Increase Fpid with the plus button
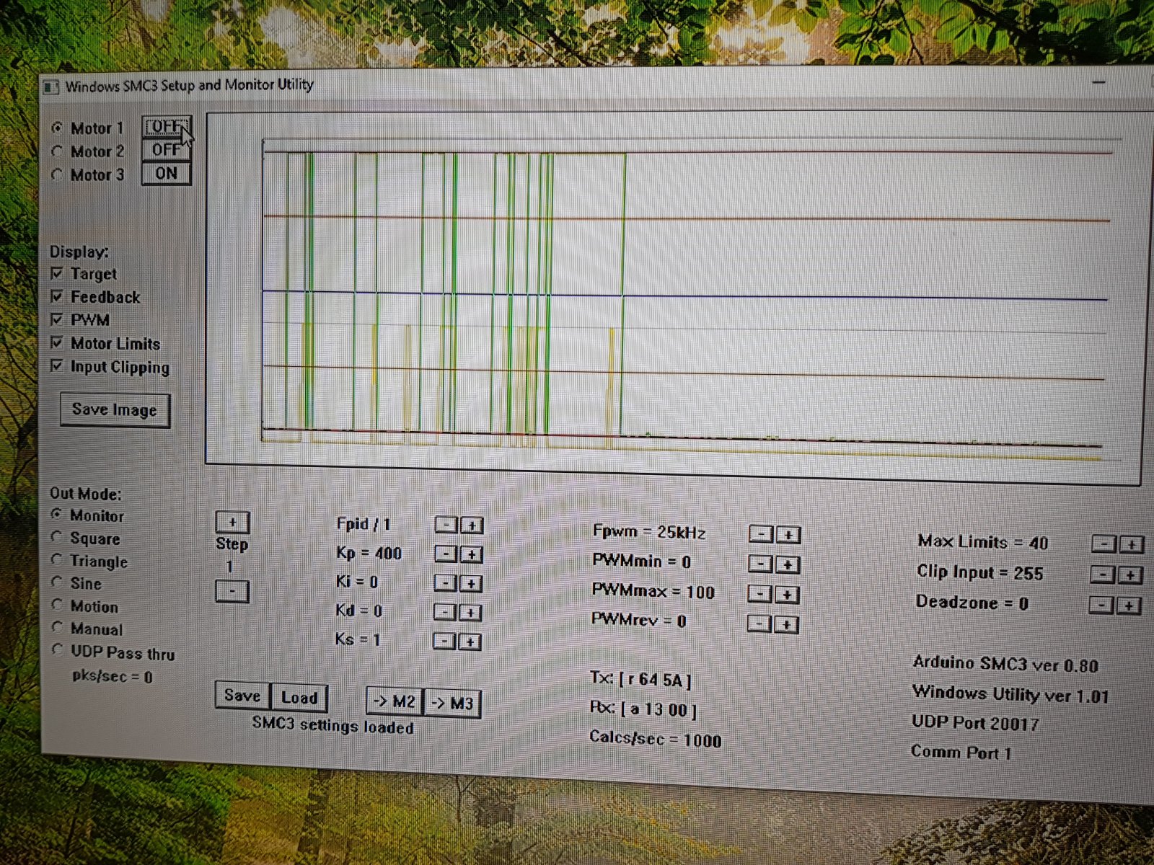 tap(472, 525)
